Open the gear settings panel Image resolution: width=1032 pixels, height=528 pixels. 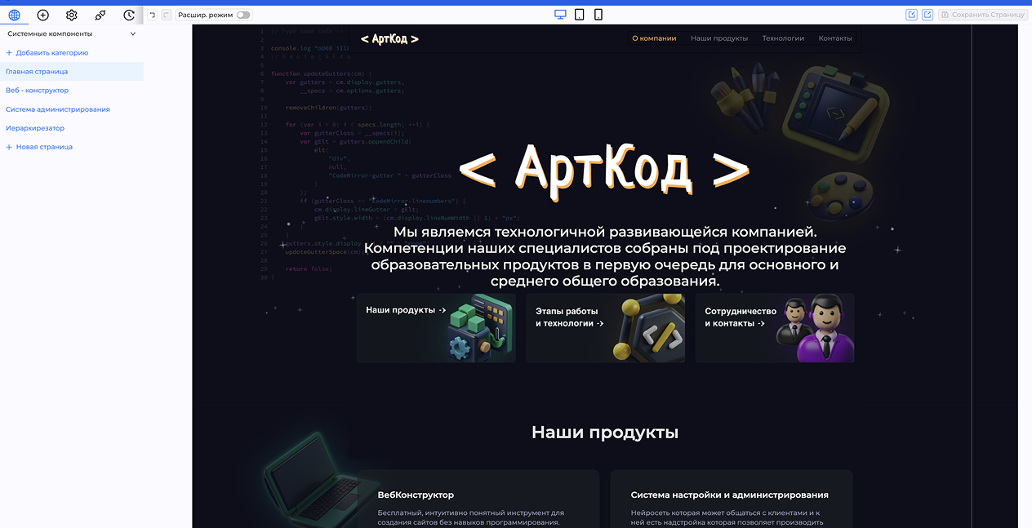(72, 15)
